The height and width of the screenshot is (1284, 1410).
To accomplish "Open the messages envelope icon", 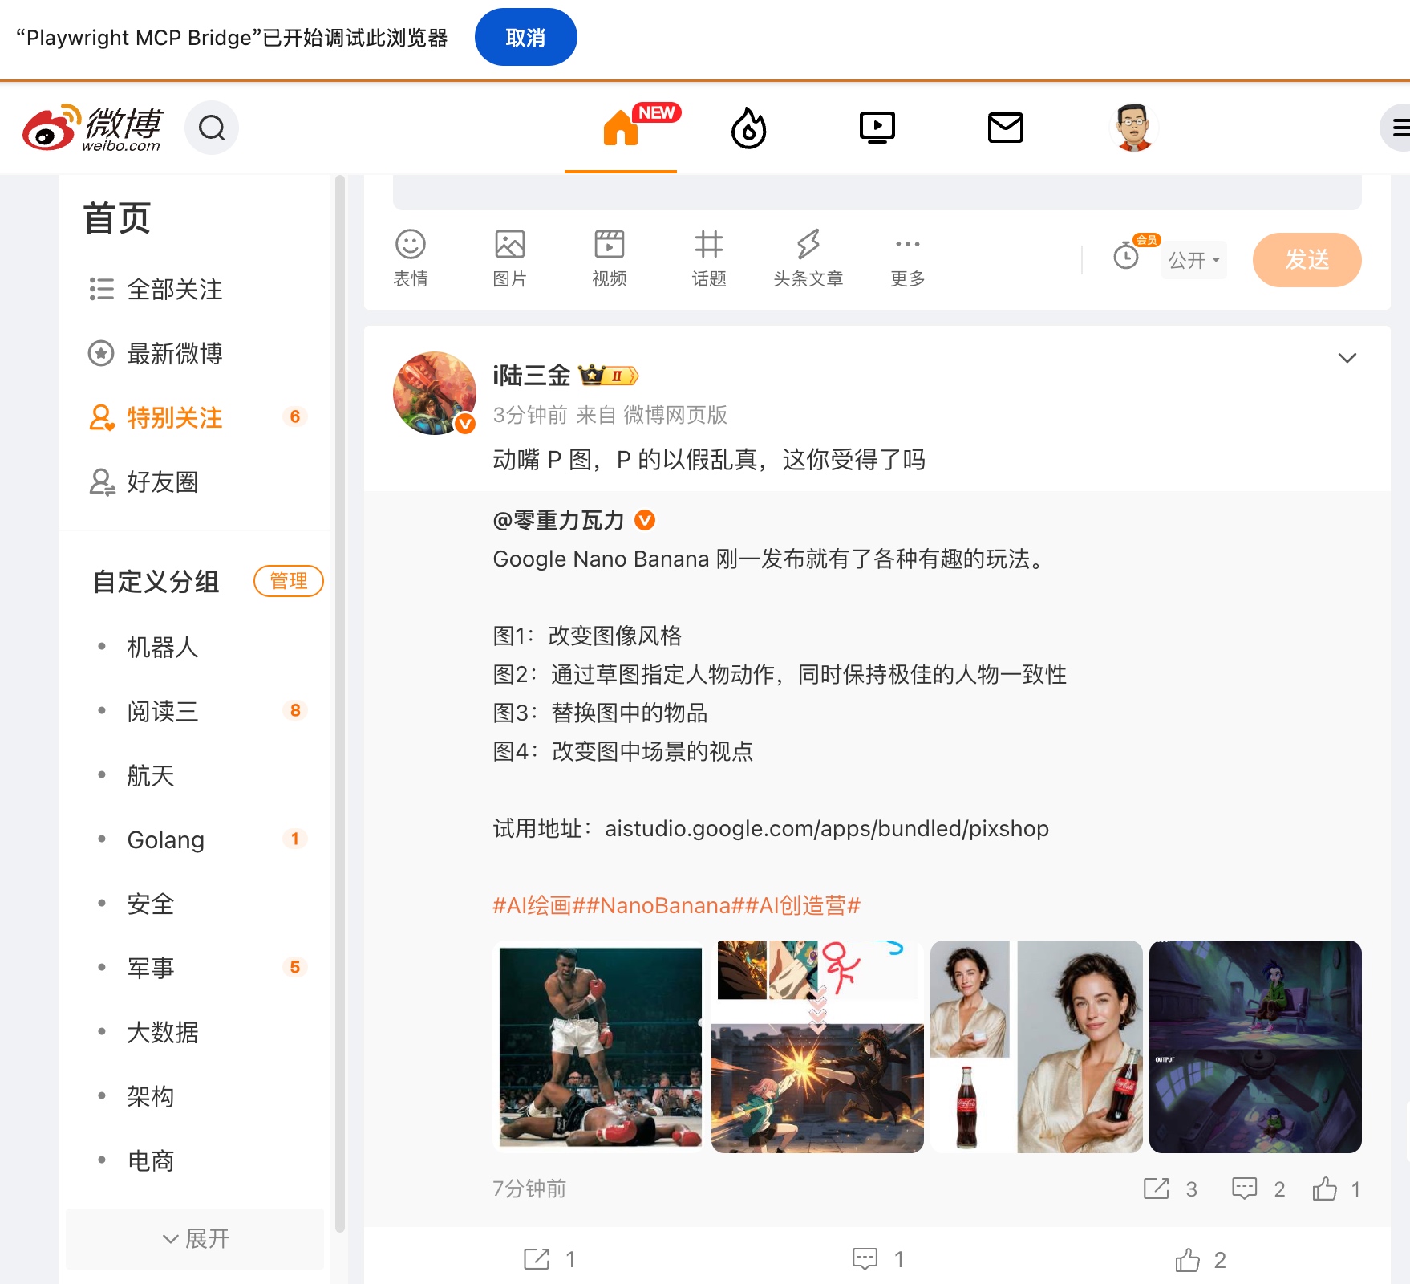I will 1006,128.
